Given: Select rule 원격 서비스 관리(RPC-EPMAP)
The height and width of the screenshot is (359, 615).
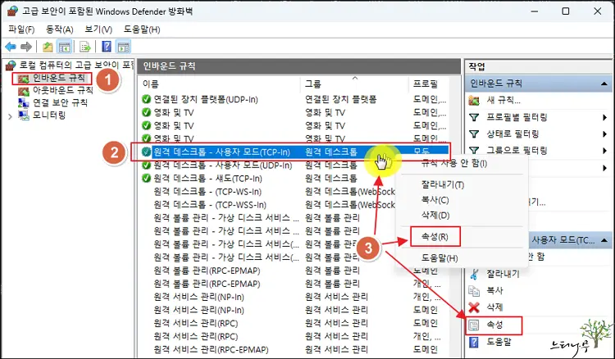Looking at the screenshot, I should click(x=211, y=350).
